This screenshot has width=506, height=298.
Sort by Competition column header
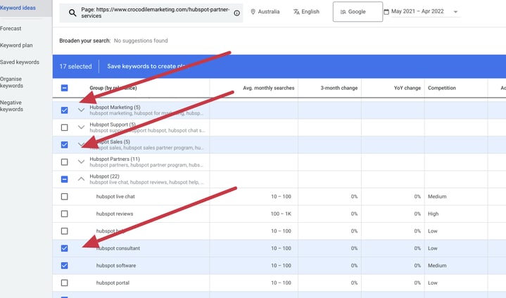pos(442,88)
